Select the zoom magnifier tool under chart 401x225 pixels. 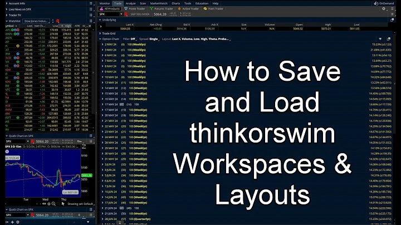(x=53, y=204)
